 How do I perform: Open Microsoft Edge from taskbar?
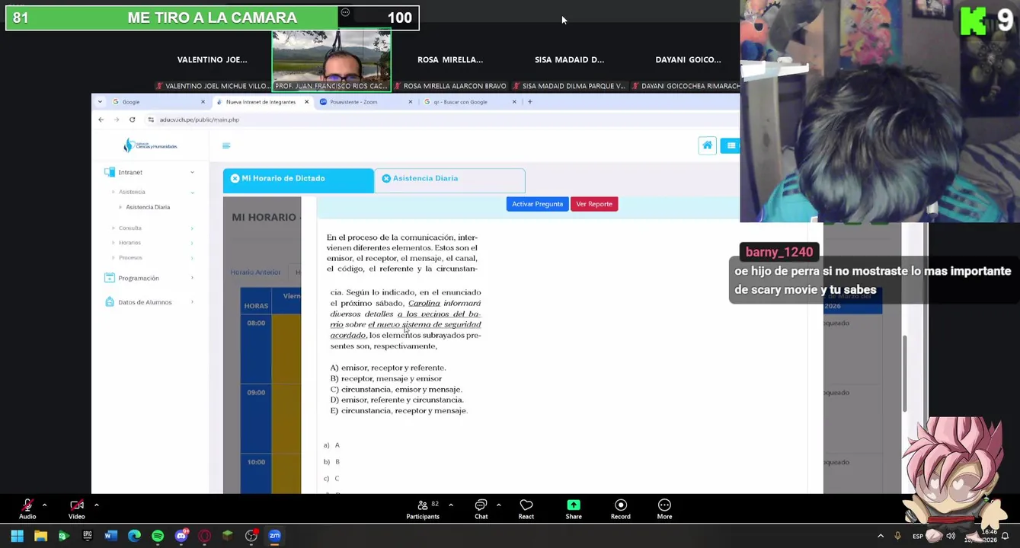[x=134, y=536]
